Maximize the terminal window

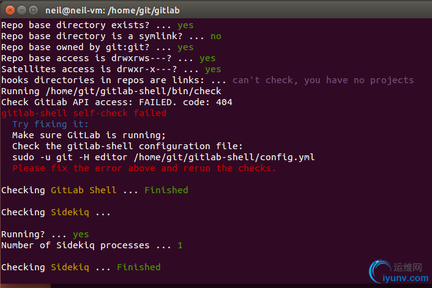(33, 10)
